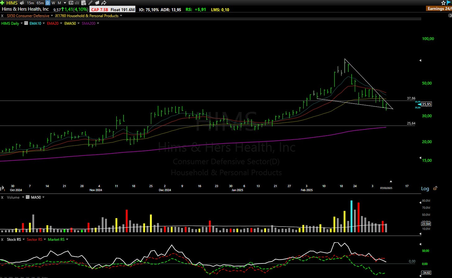This screenshot has width=452, height=278.
Task: Click the CAP 7.5B label
Action: pos(100,10)
